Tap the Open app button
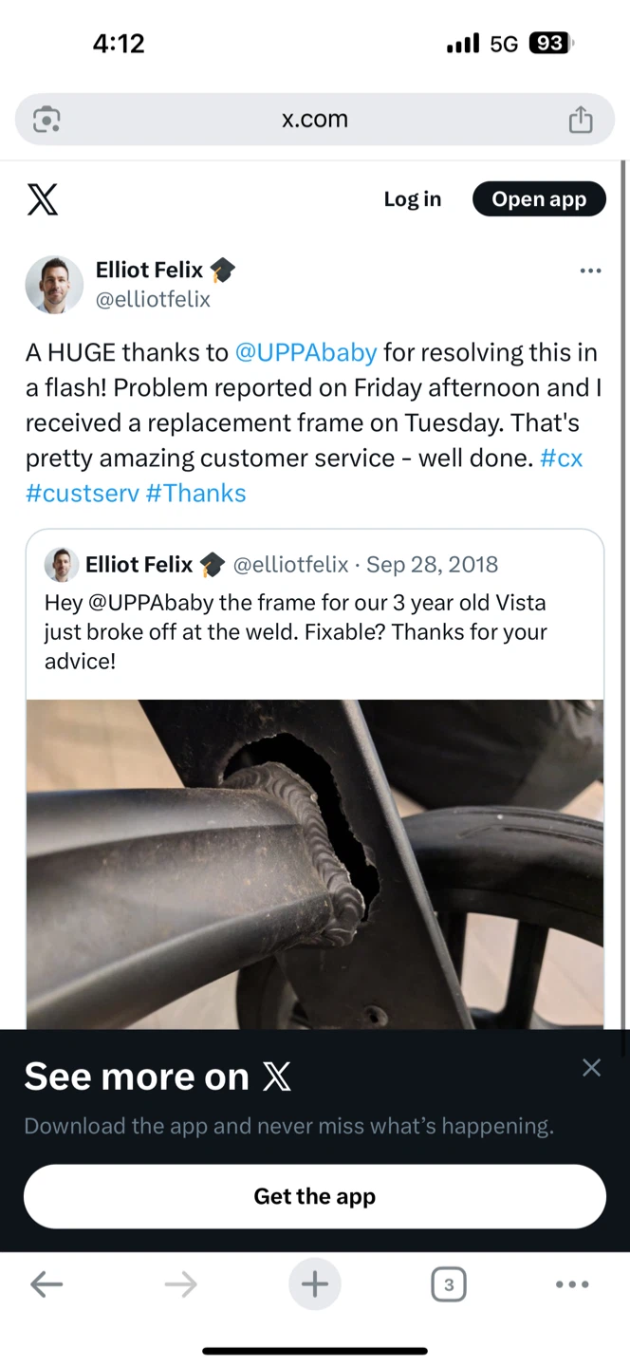Screen dimensions: 630x1367 click(539, 198)
